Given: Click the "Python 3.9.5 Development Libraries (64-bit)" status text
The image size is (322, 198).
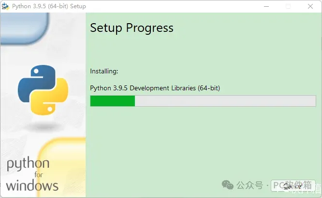Looking at the screenshot, I should click(x=155, y=88).
